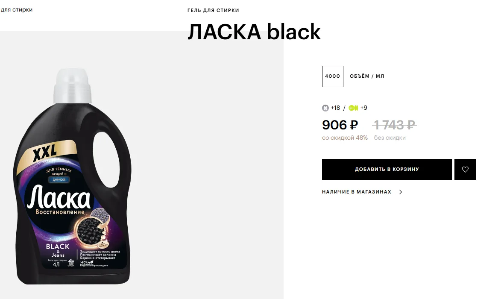This screenshot has height=299, width=498.
Task: Open НАЛИЧИЕ В МАГАЗИНАХ link
Action: [x=356, y=192]
